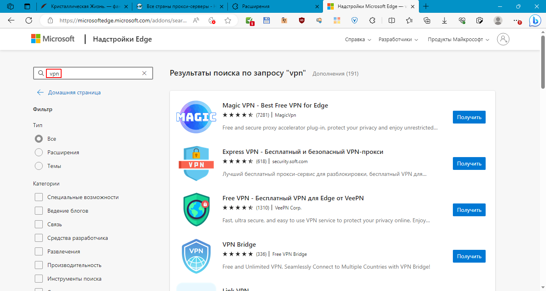The image size is (546, 291).
Task: Expand the Справка dropdown menu
Action: coord(358,40)
